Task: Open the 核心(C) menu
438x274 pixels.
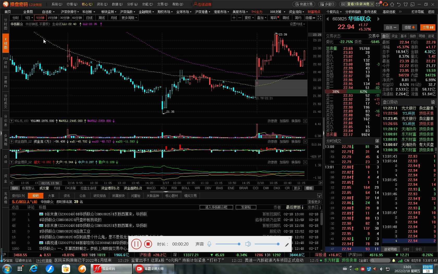Action: point(87,4)
